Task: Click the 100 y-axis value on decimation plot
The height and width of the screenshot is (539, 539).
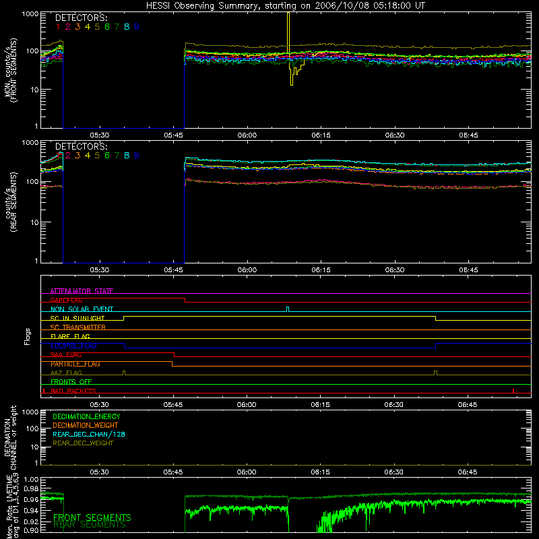Action: pos(32,429)
